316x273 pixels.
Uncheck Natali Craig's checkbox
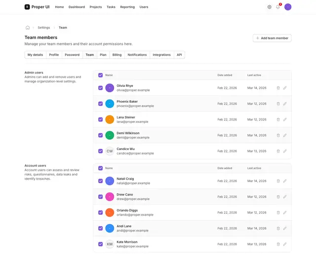[100, 181]
